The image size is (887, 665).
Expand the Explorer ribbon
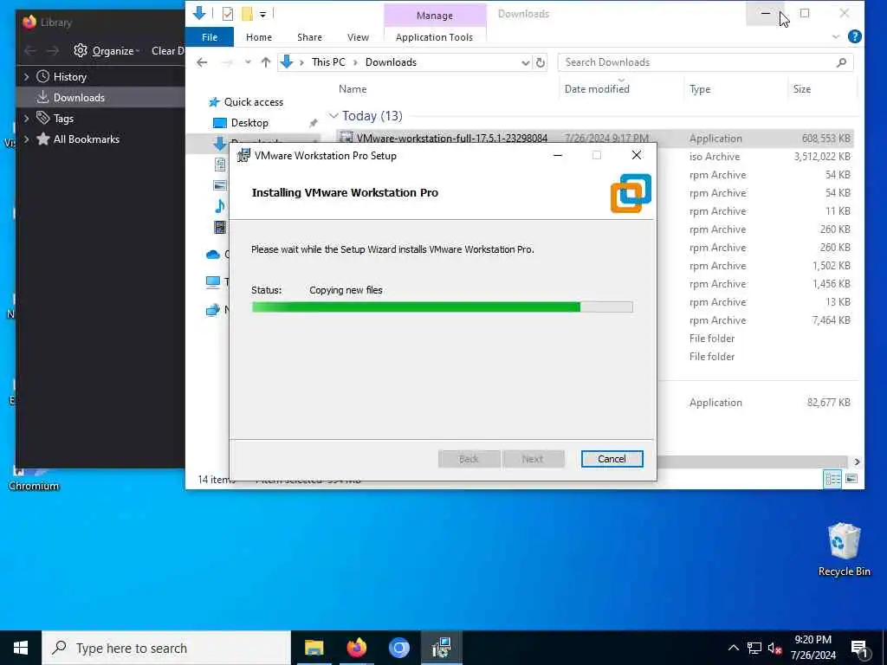tap(836, 36)
